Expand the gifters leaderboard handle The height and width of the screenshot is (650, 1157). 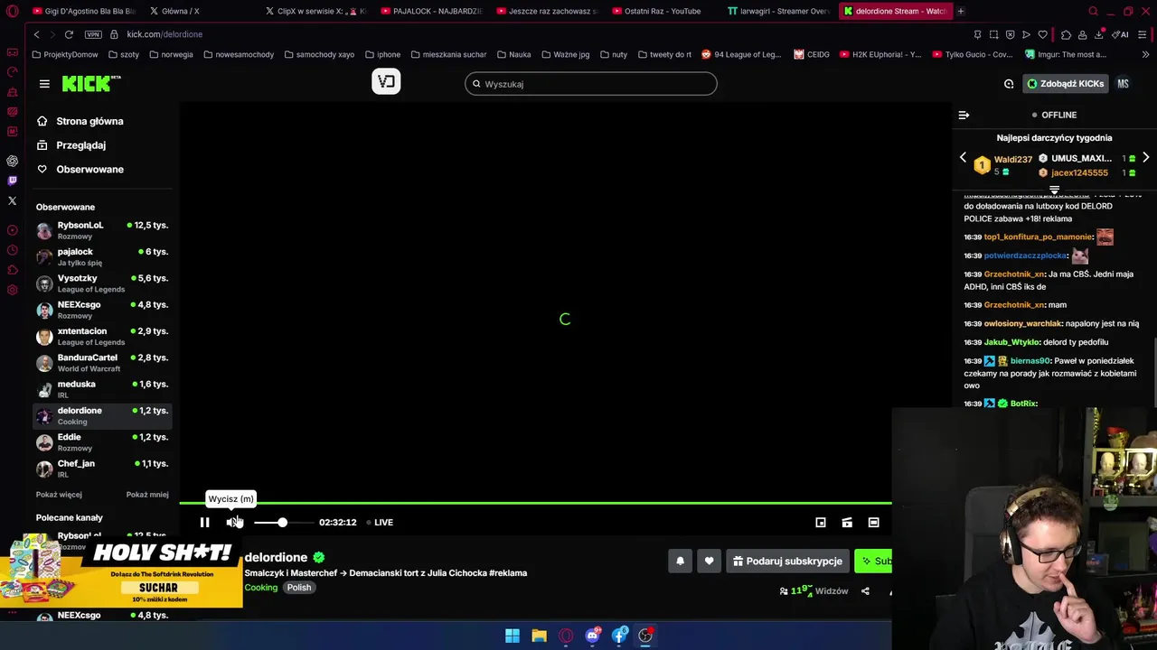(1054, 190)
